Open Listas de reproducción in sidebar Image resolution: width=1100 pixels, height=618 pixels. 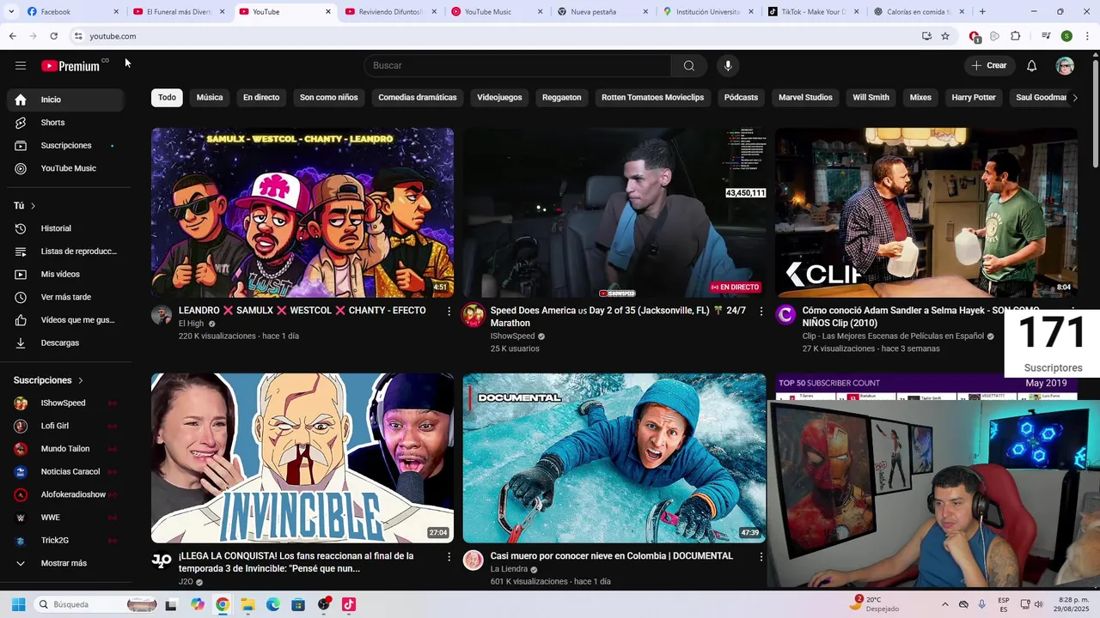[x=65, y=251]
